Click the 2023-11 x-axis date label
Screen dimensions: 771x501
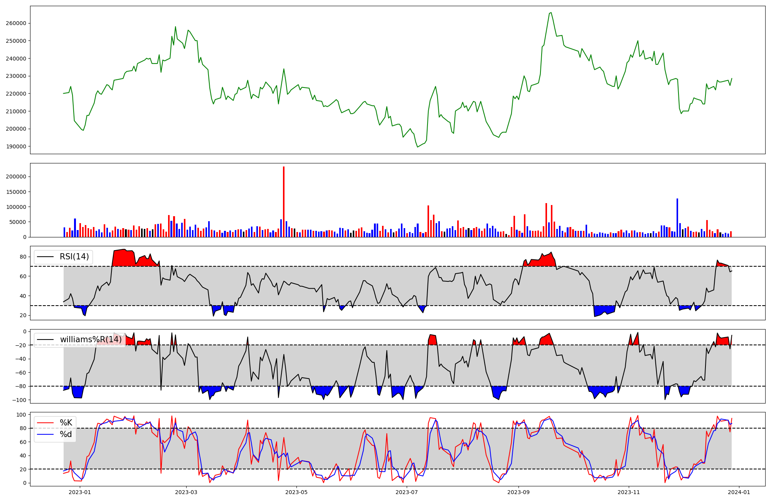[x=629, y=492]
